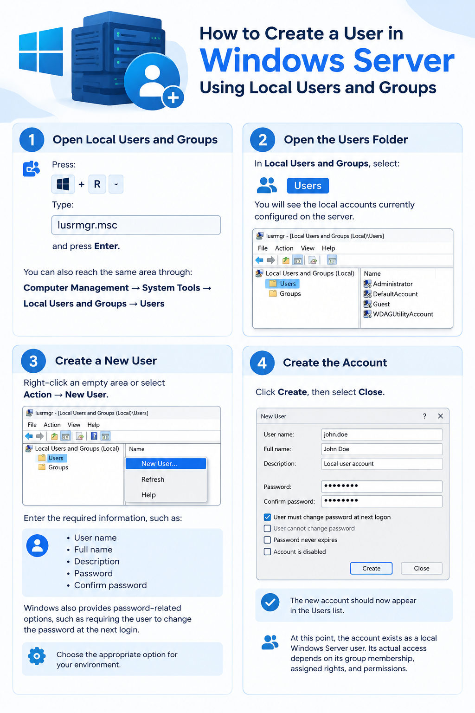Screen dimensions: 475x713
Task: Click Name column header in step 3 list
Action: point(137,449)
